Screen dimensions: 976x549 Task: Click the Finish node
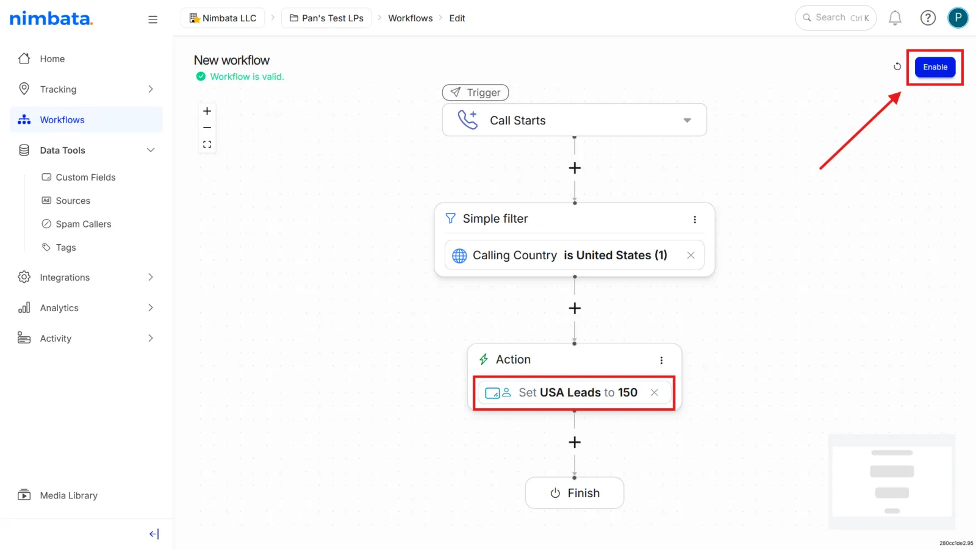coord(575,493)
